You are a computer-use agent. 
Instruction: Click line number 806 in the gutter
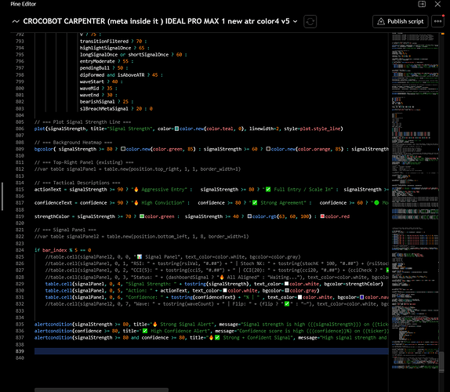[x=20, y=129]
